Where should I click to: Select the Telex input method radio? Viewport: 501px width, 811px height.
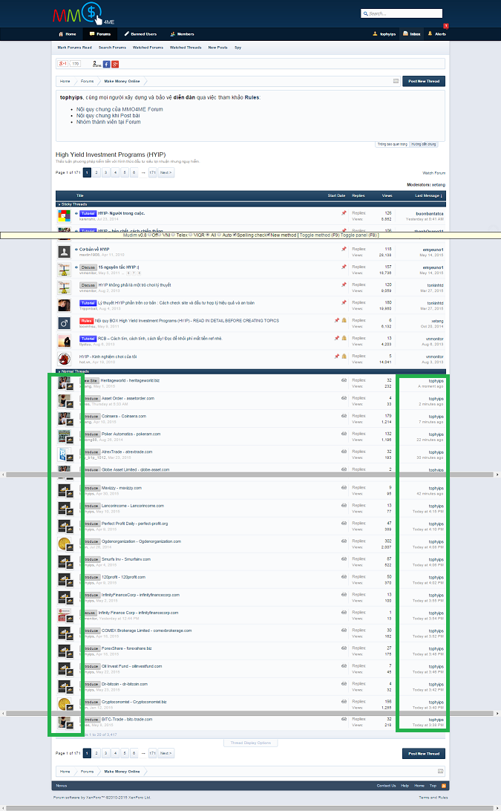[174, 235]
